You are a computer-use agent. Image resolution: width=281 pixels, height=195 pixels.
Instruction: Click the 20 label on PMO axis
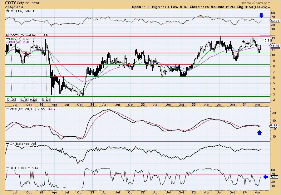pyautogui.click(x=274, y=113)
